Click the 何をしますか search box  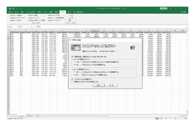click(x=80, y=12)
